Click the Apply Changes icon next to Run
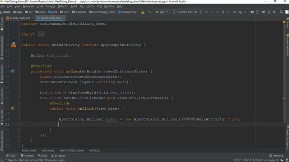Screen dimensions: 289x162 (212, 12)
